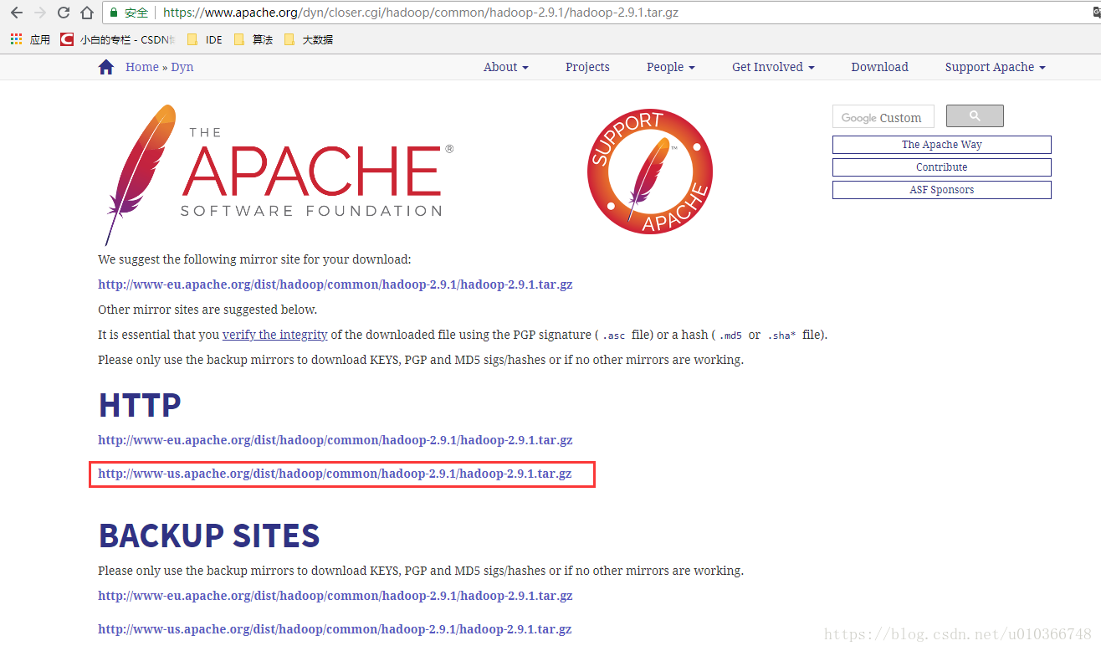The image size is (1101, 651).
Task: Expand the Get Involved dropdown menu
Action: (773, 67)
